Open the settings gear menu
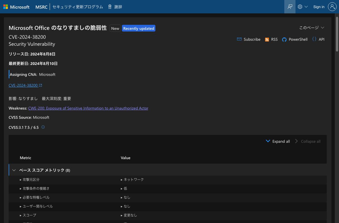Image resolution: width=339 pixels, height=223 pixels. click(x=300, y=7)
